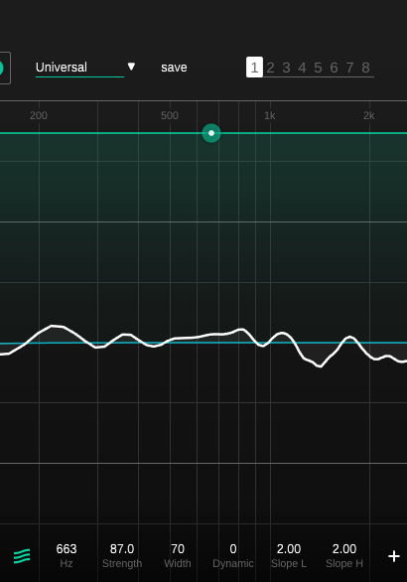407x582 pixels.
Task: Switch to snapshot slot 2
Action: pyautogui.click(x=270, y=68)
